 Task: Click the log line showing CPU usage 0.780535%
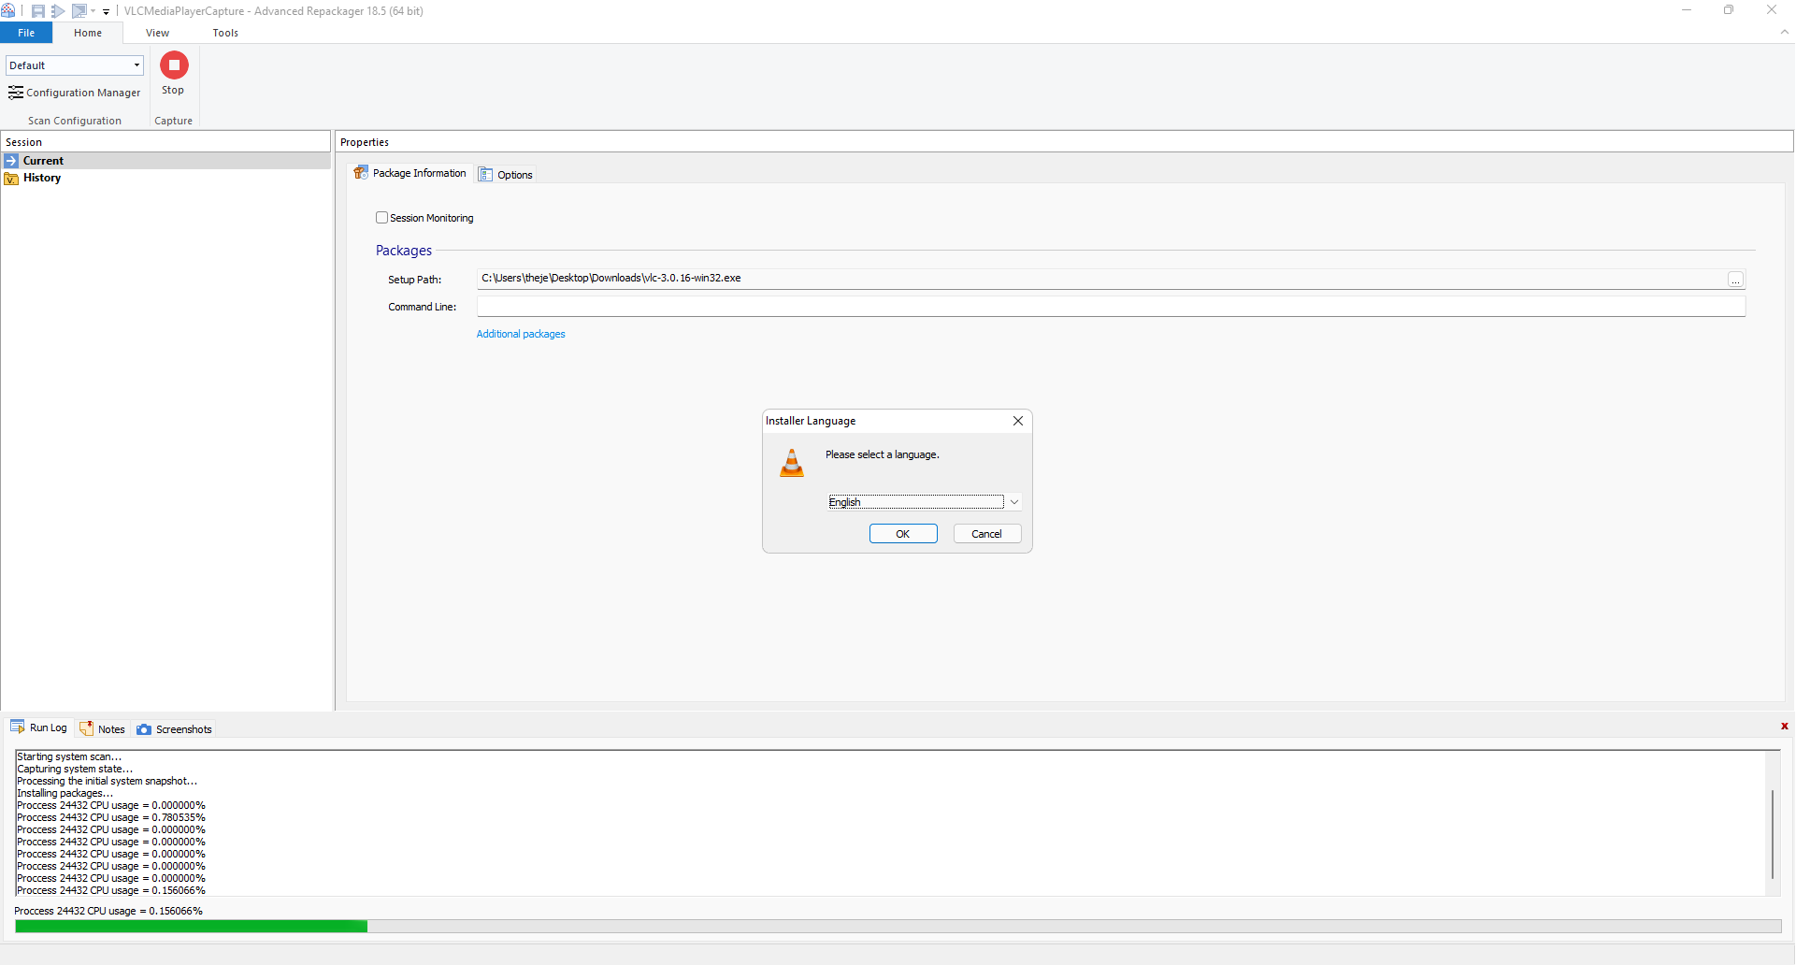pos(111,817)
